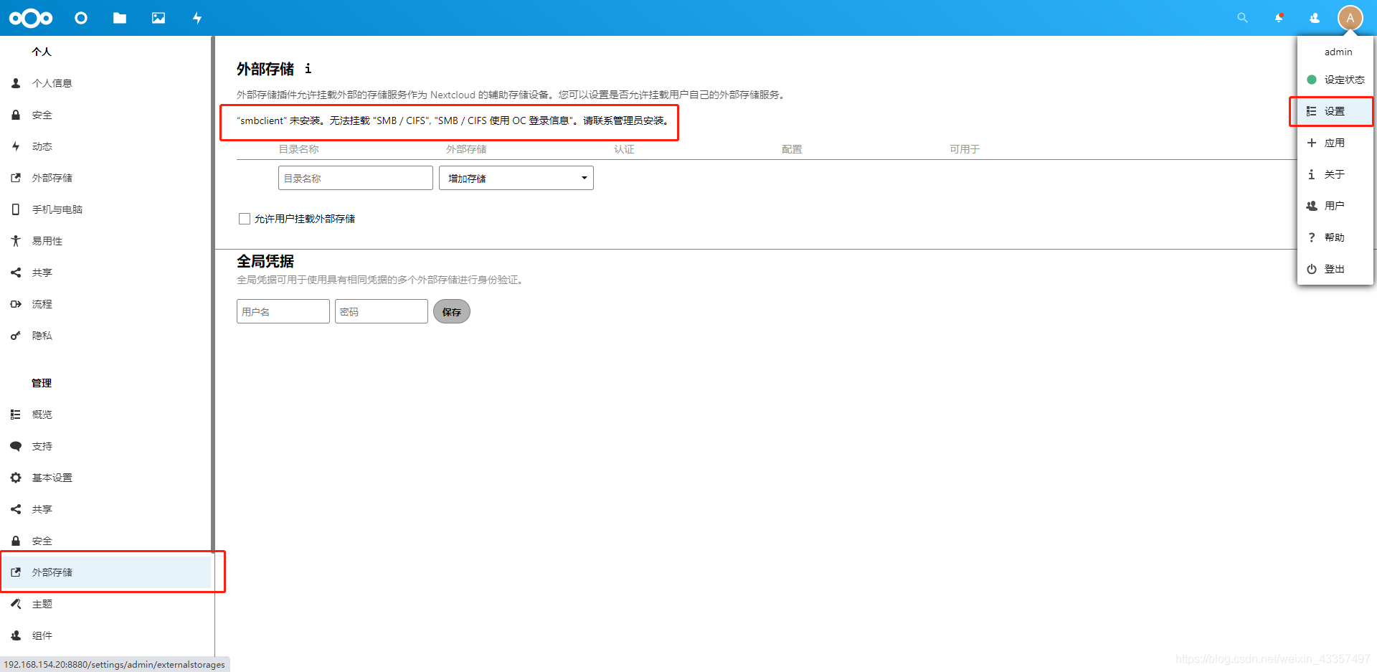The width and height of the screenshot is (1377, 672).
Task: Open 组件 settings entry
Action: pyautogui.click(x=105, y=635)
